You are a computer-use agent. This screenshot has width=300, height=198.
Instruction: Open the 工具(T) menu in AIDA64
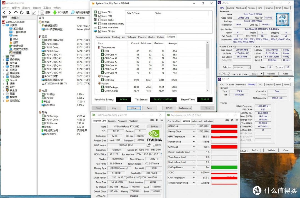[x=47, y=8]
